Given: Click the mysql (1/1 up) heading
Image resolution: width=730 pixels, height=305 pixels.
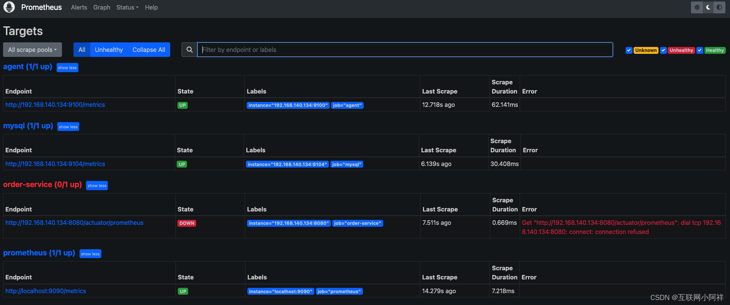Looking at the screenshot, I should tap(28, 126).
